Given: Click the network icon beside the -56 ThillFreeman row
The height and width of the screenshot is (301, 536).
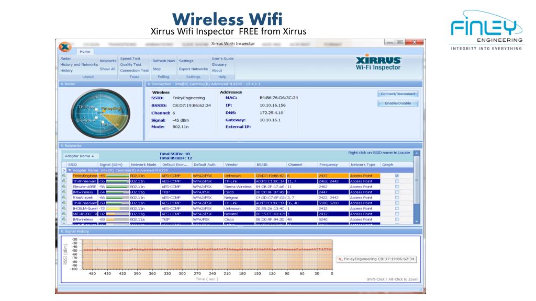Looking at the screenshot, I should [x=64, y=181].
